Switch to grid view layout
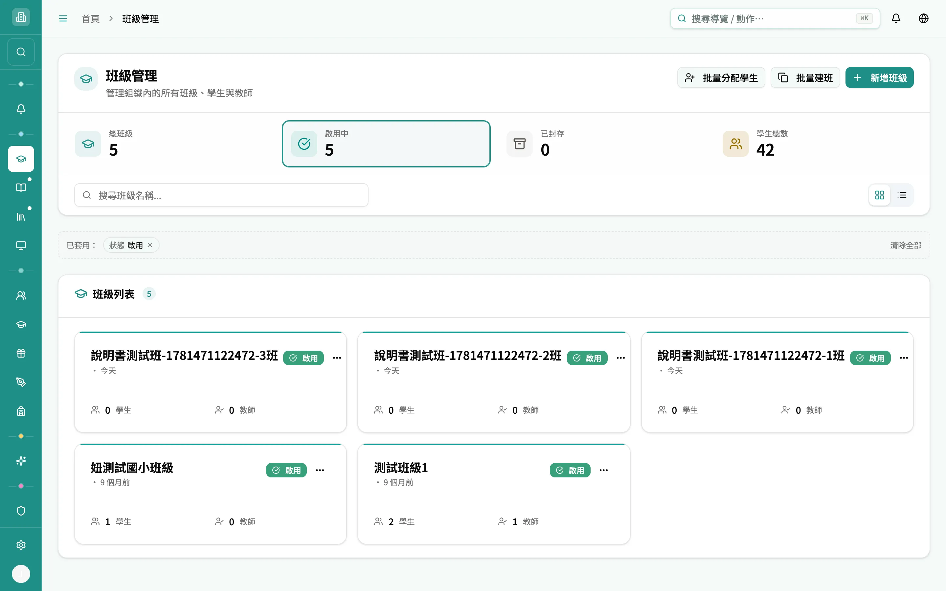Screen dimensions: 946x591 (x=880, y=195)
